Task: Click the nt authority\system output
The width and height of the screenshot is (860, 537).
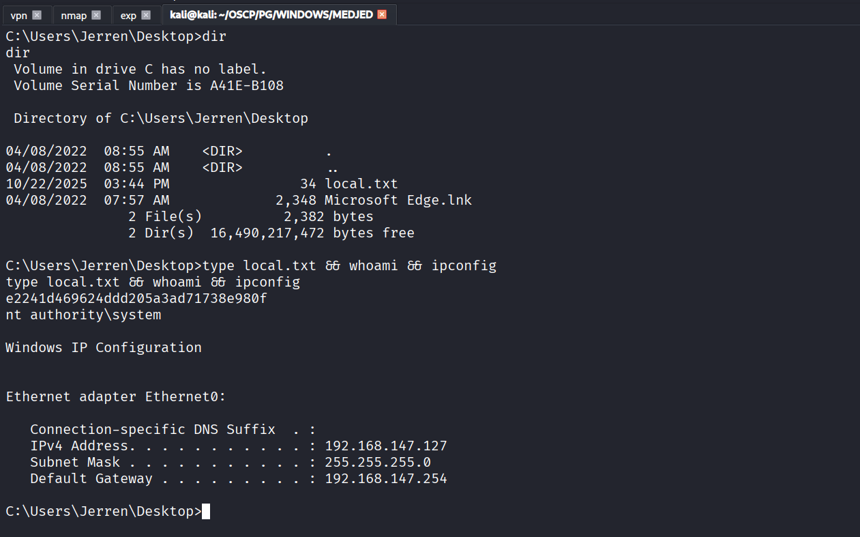Action: coord(83,315)
